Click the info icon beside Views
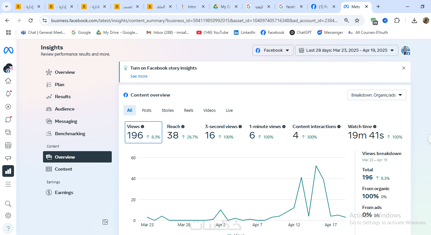Image resolution: width=431 pixels, height=235 pixels. (x=142, y=127)
